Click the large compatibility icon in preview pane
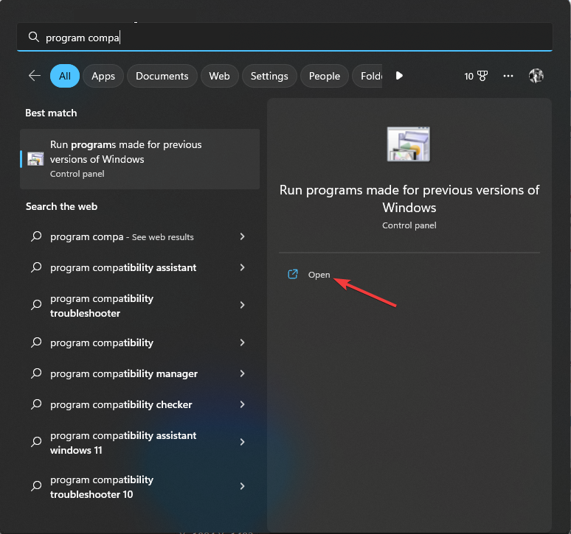Image resolution: width=571 pixels, height=534 pixels. pos(408,144)
